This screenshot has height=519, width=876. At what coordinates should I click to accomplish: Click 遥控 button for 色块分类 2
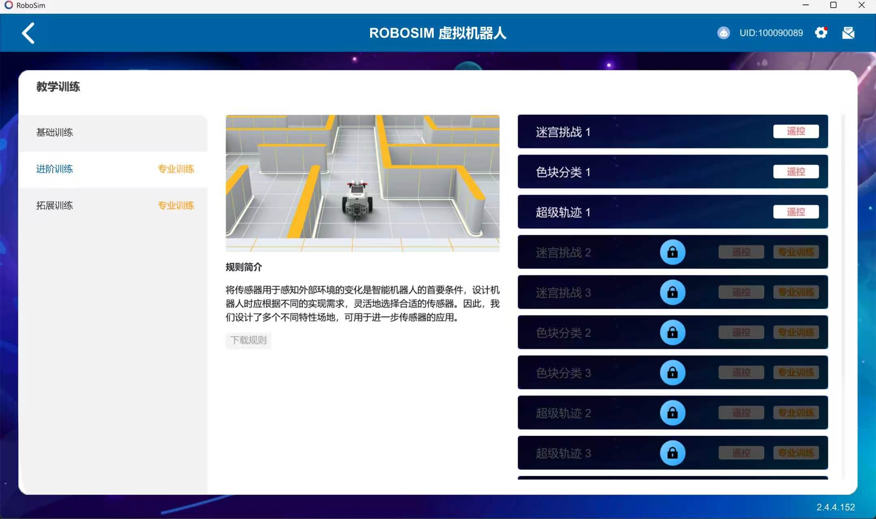(x=741, y=332)
